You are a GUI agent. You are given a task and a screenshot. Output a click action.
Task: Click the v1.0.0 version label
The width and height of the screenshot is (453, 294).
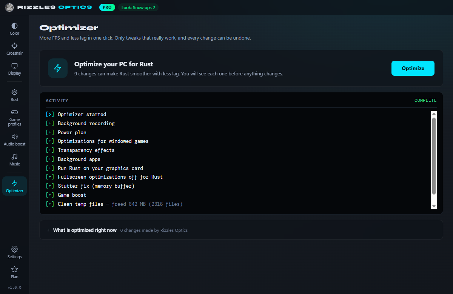click(x=14, y=287)
